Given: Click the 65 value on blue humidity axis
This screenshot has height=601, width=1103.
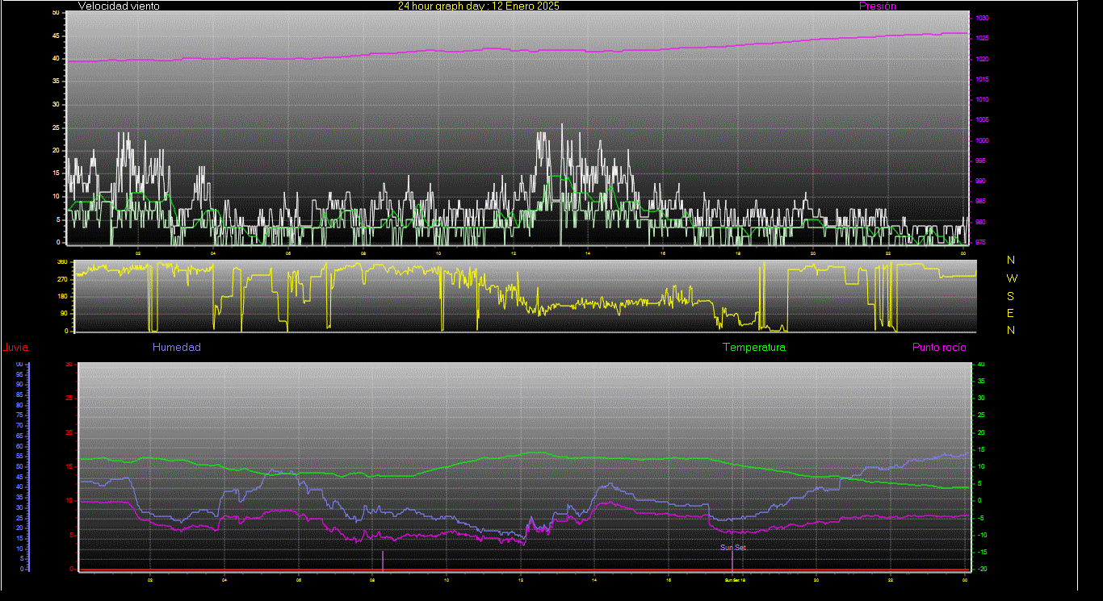Looking at the screenshot, I should point(19,436).
